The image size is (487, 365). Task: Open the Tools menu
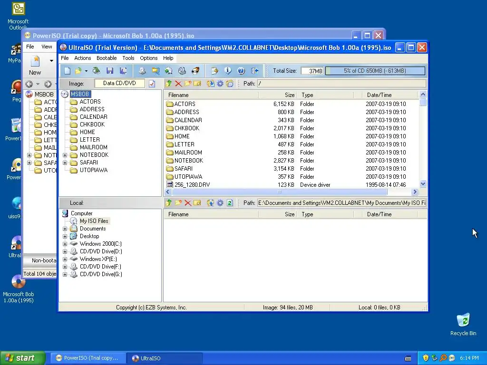pyautogui.click(x=128, y=58)
